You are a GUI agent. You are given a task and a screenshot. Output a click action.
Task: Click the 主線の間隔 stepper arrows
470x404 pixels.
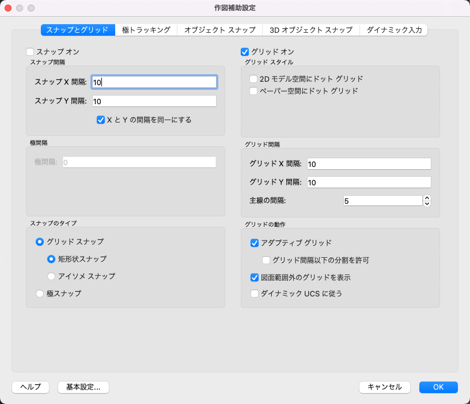(x=427, y=201)
